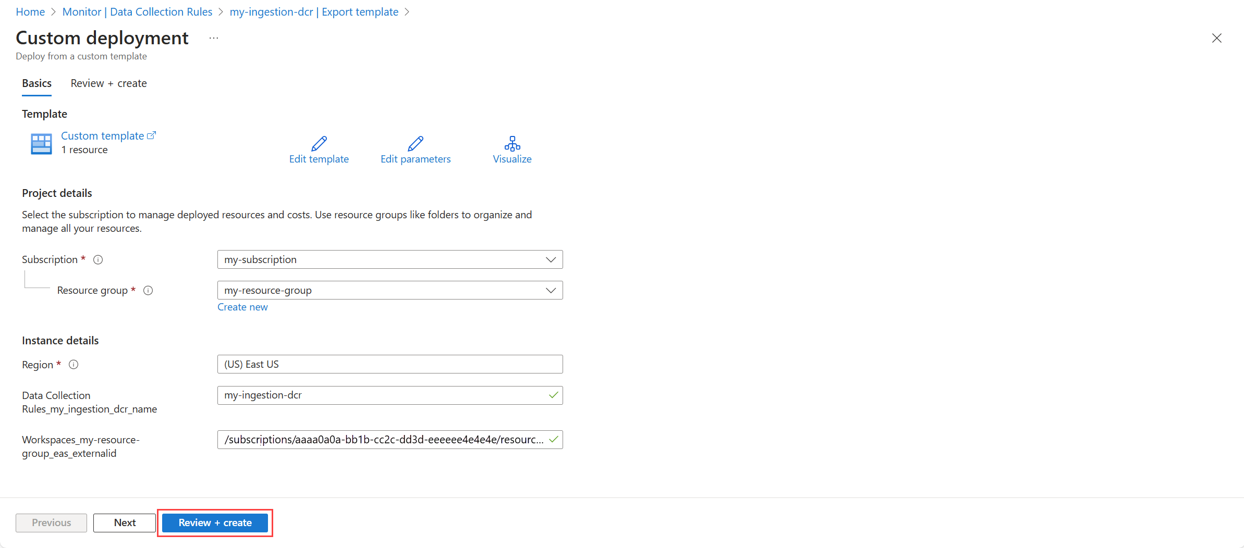Click the Region info icon

[74, 365]
